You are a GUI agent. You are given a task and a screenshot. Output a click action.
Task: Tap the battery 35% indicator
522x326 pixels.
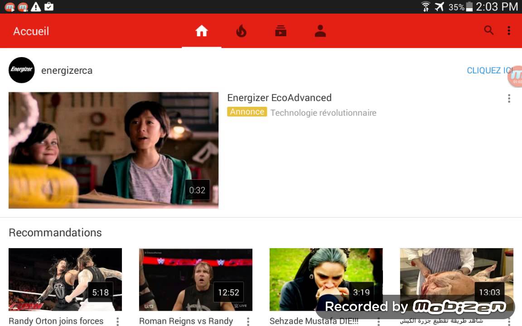[x=460, y=7]
